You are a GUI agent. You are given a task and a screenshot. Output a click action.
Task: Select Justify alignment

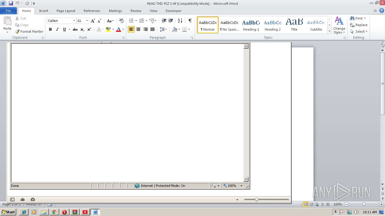click(152, 29)
